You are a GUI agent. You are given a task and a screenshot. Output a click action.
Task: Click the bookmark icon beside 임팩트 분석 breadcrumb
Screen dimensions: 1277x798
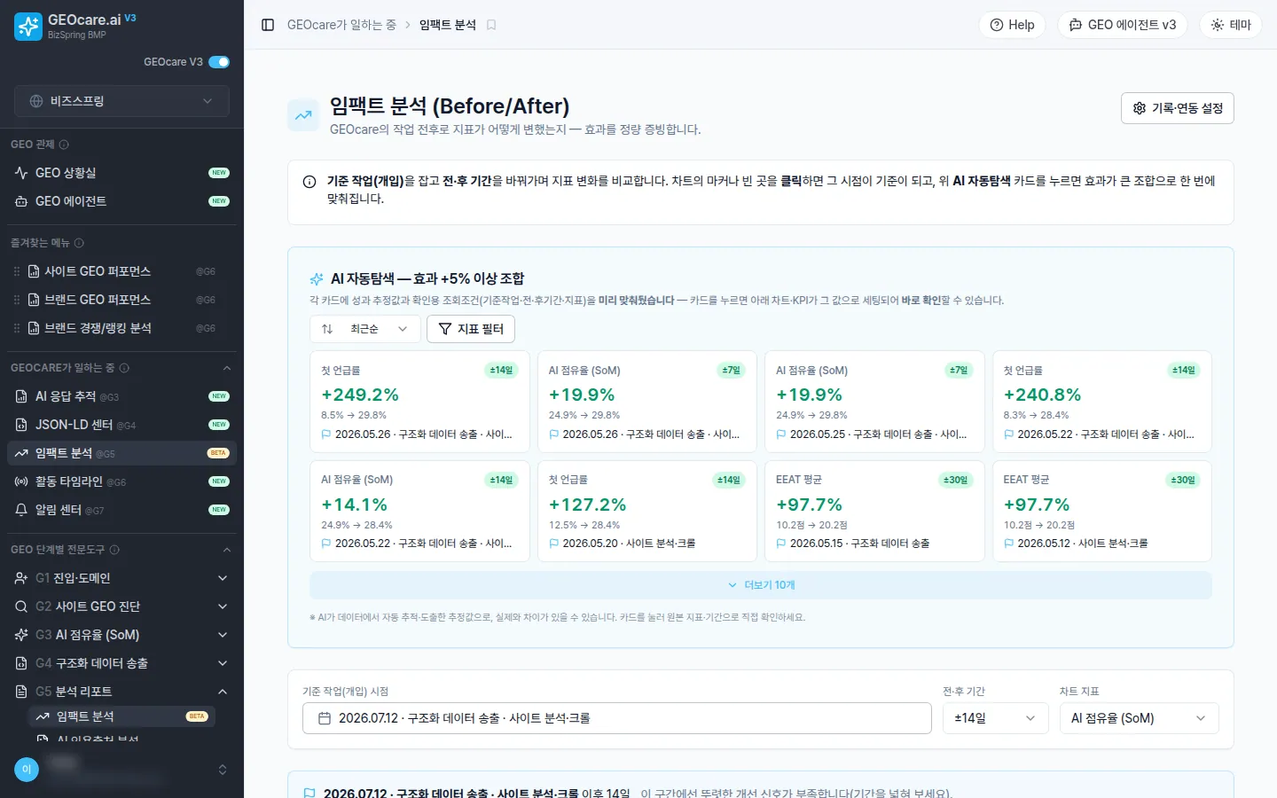pos(491,25)
